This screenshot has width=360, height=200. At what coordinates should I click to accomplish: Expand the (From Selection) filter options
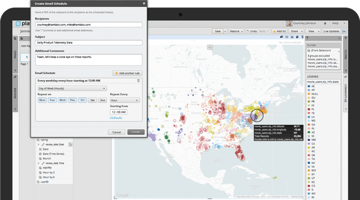(x=338, y=51)
